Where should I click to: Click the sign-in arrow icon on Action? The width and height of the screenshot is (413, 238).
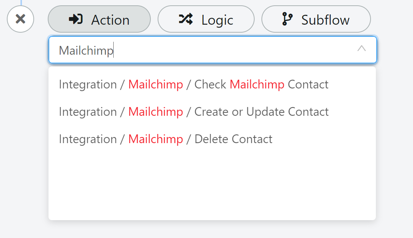(x=76, y=19)
